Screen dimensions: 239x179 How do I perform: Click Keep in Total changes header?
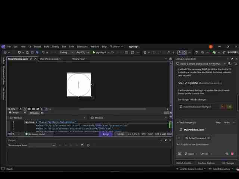218,123
